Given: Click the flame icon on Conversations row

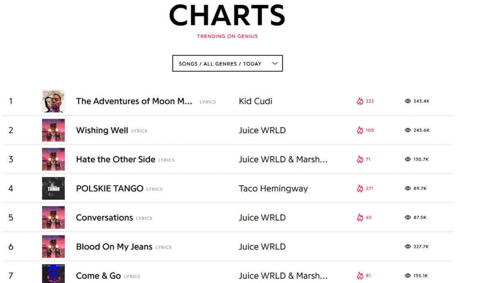Looking at the screenshot, I should tap(360, 218).
